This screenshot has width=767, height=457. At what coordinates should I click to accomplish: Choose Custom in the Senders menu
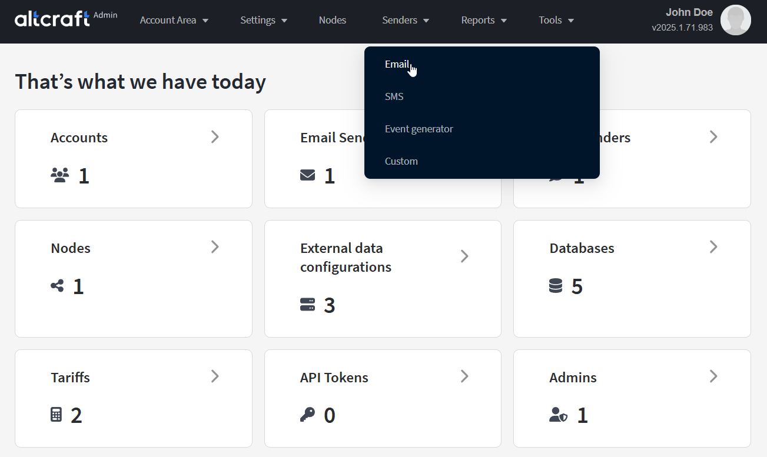coord(401,161)
